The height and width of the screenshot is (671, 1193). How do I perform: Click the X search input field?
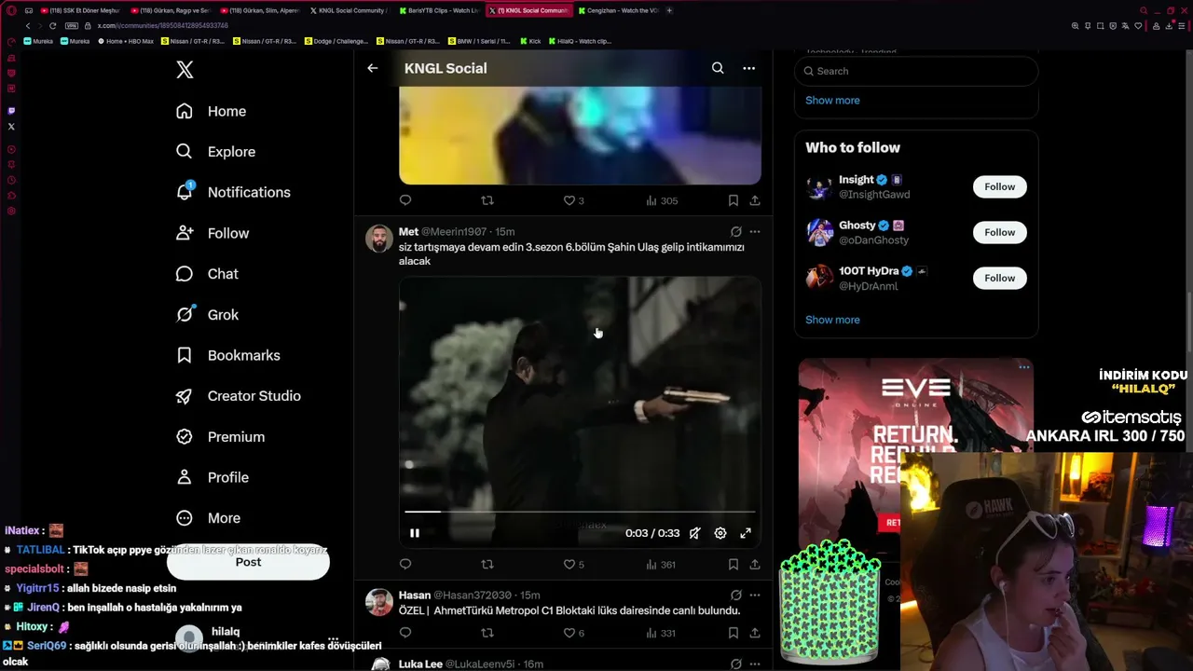pos(916,71)
